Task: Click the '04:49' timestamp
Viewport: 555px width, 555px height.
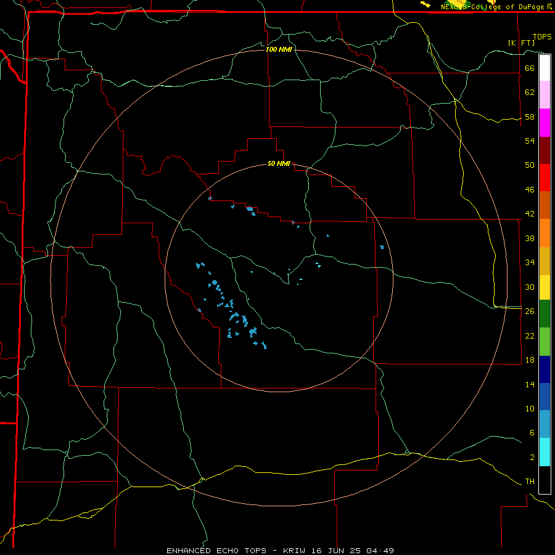Action: pos(380,551)
